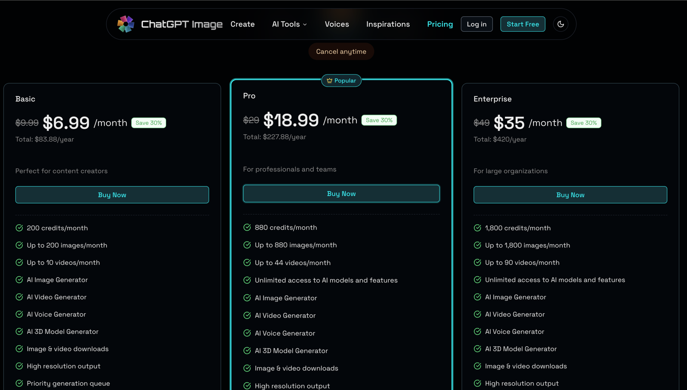Screen dimensions: 687x390
Task: Click the Basic plan AI Image Generator checkmark
Action: tap(19, 280)
